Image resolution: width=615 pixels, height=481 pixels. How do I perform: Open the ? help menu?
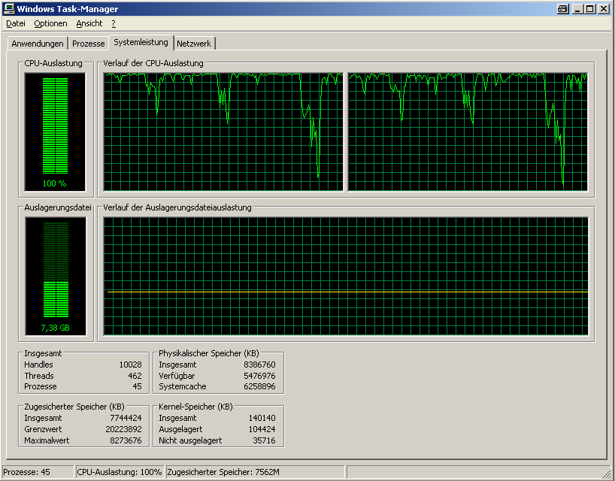click(x=114, y=23)
